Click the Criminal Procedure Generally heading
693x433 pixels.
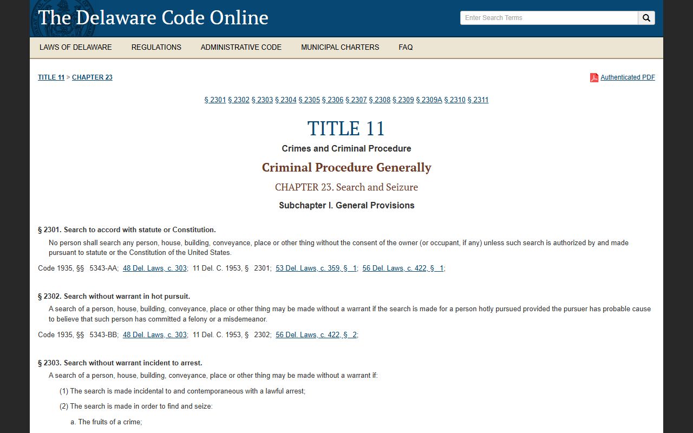(x=346, y=167)
